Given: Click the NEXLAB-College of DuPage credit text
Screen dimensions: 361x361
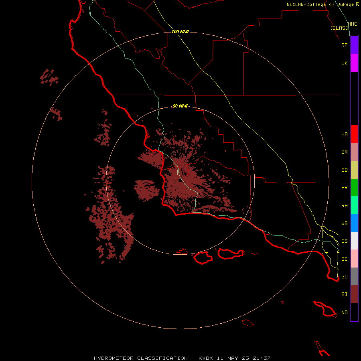Looking at the screenshot, I should [x=320, y=4].
